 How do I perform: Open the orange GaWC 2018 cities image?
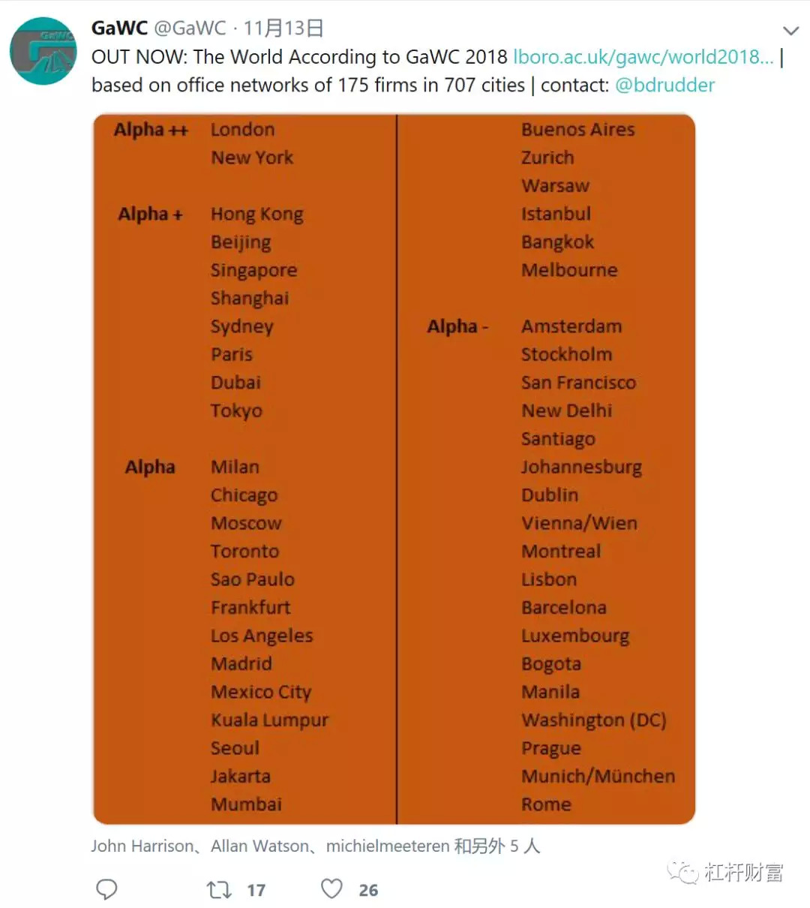coord(394,469)
